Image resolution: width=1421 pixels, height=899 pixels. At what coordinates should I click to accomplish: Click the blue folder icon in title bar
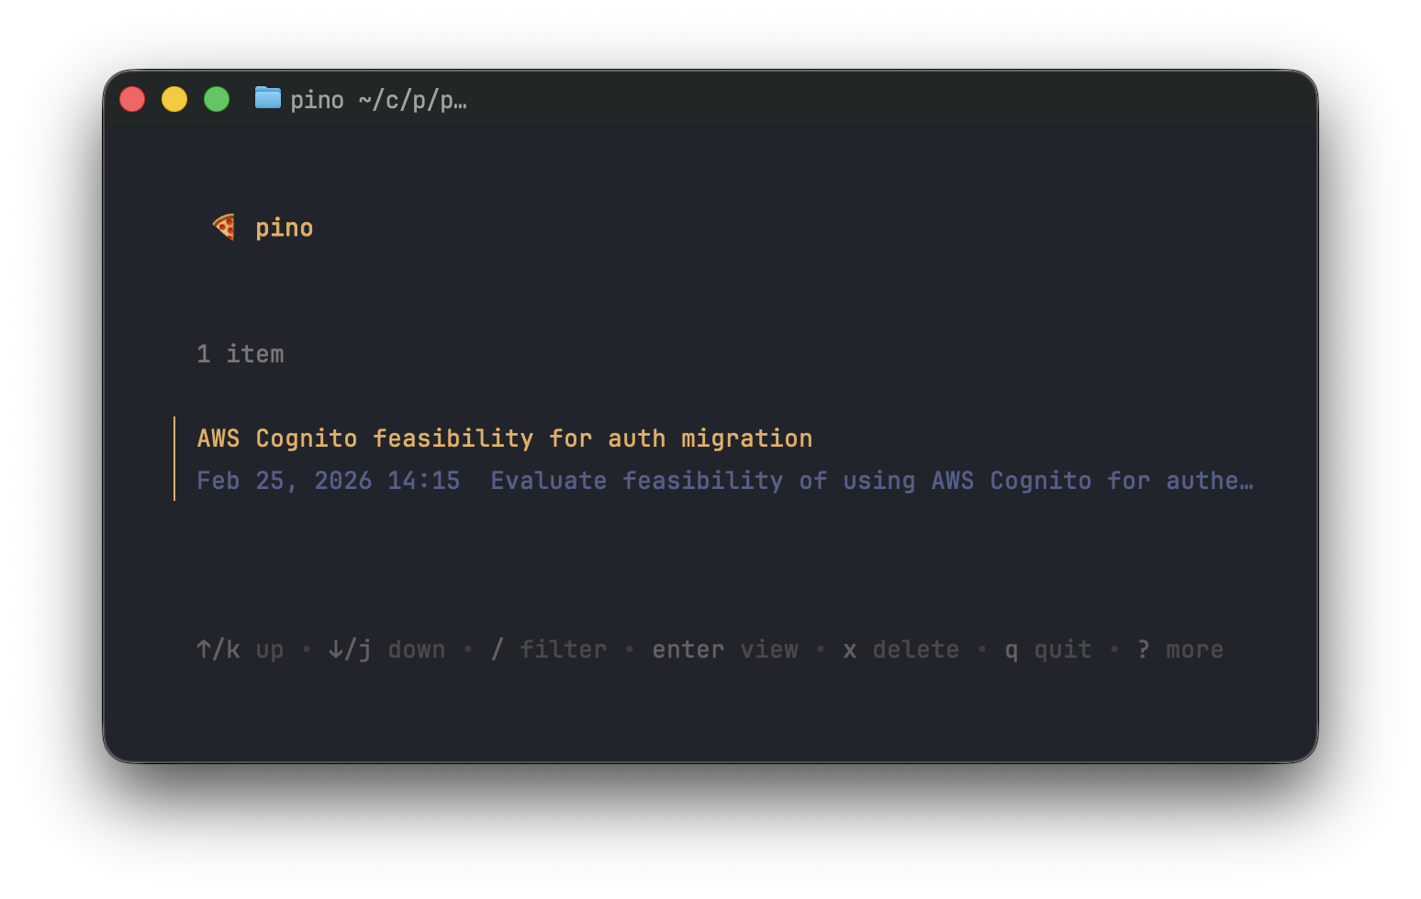268,97
